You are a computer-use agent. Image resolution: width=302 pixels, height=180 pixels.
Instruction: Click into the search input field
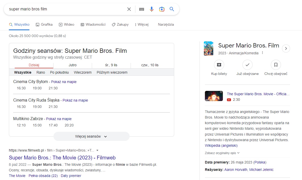click(66, 9)
